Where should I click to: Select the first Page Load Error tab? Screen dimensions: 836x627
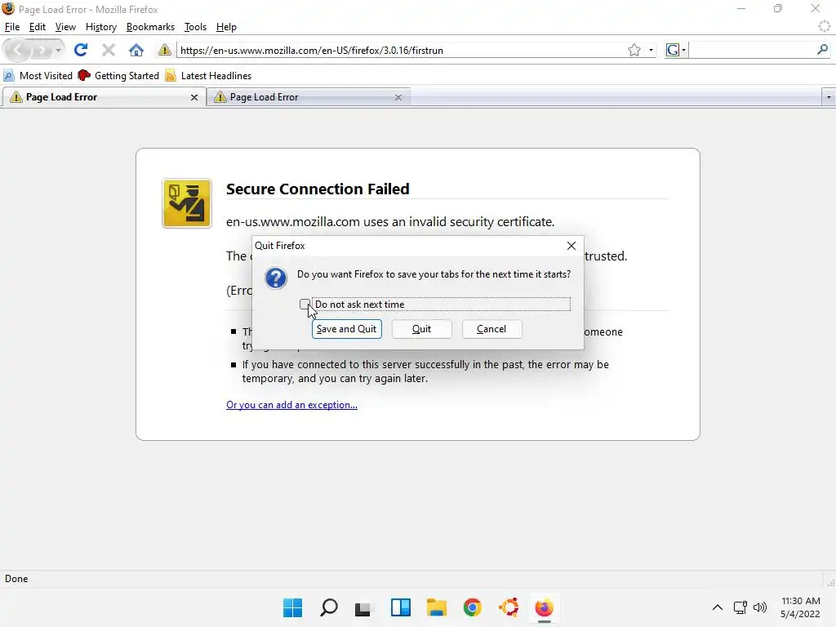(x=104, y=97)
